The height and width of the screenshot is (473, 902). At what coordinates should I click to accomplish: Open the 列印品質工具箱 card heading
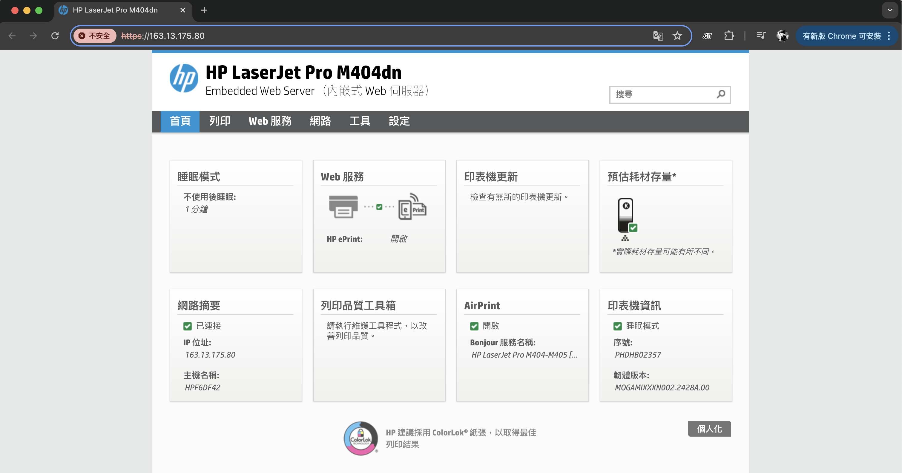[x=358, y=306]
